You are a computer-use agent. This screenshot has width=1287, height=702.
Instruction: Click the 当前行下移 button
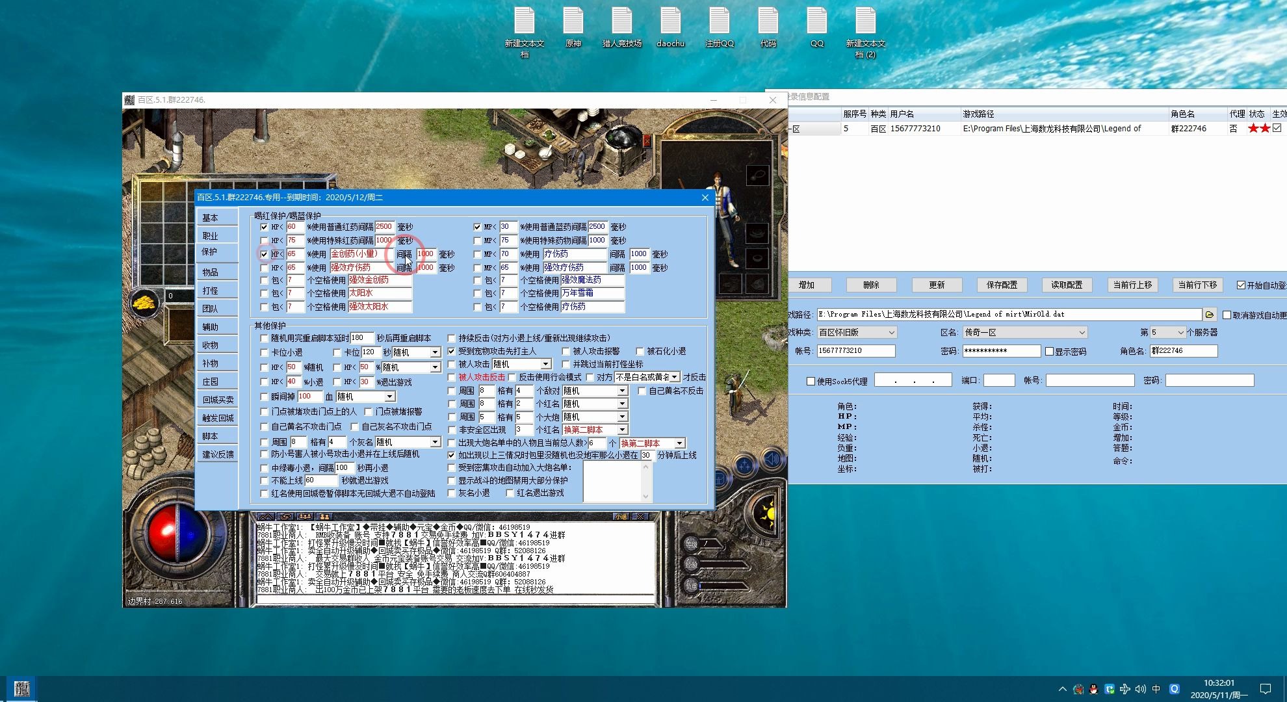1197,285
